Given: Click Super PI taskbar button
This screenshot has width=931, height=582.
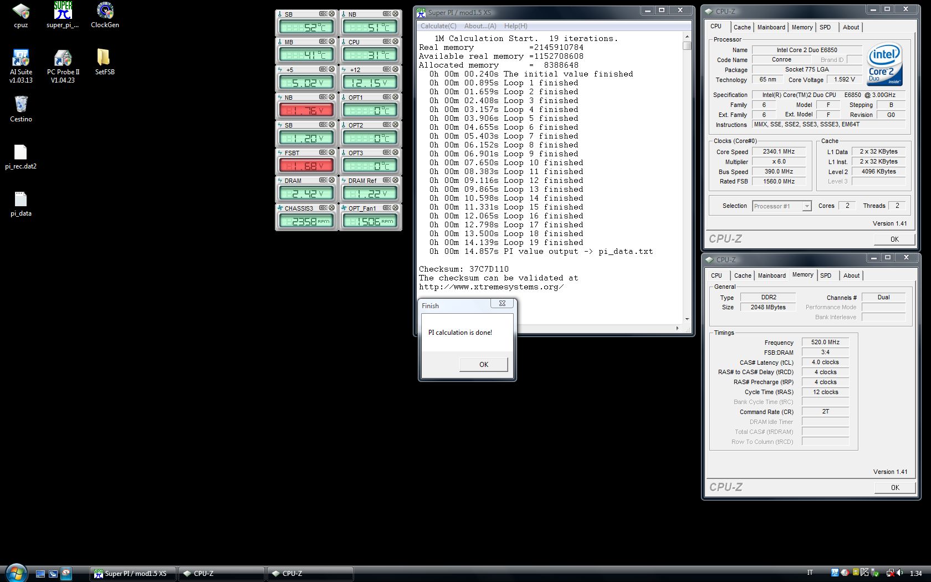Looking at the screenshot, I should click(133, 574).
